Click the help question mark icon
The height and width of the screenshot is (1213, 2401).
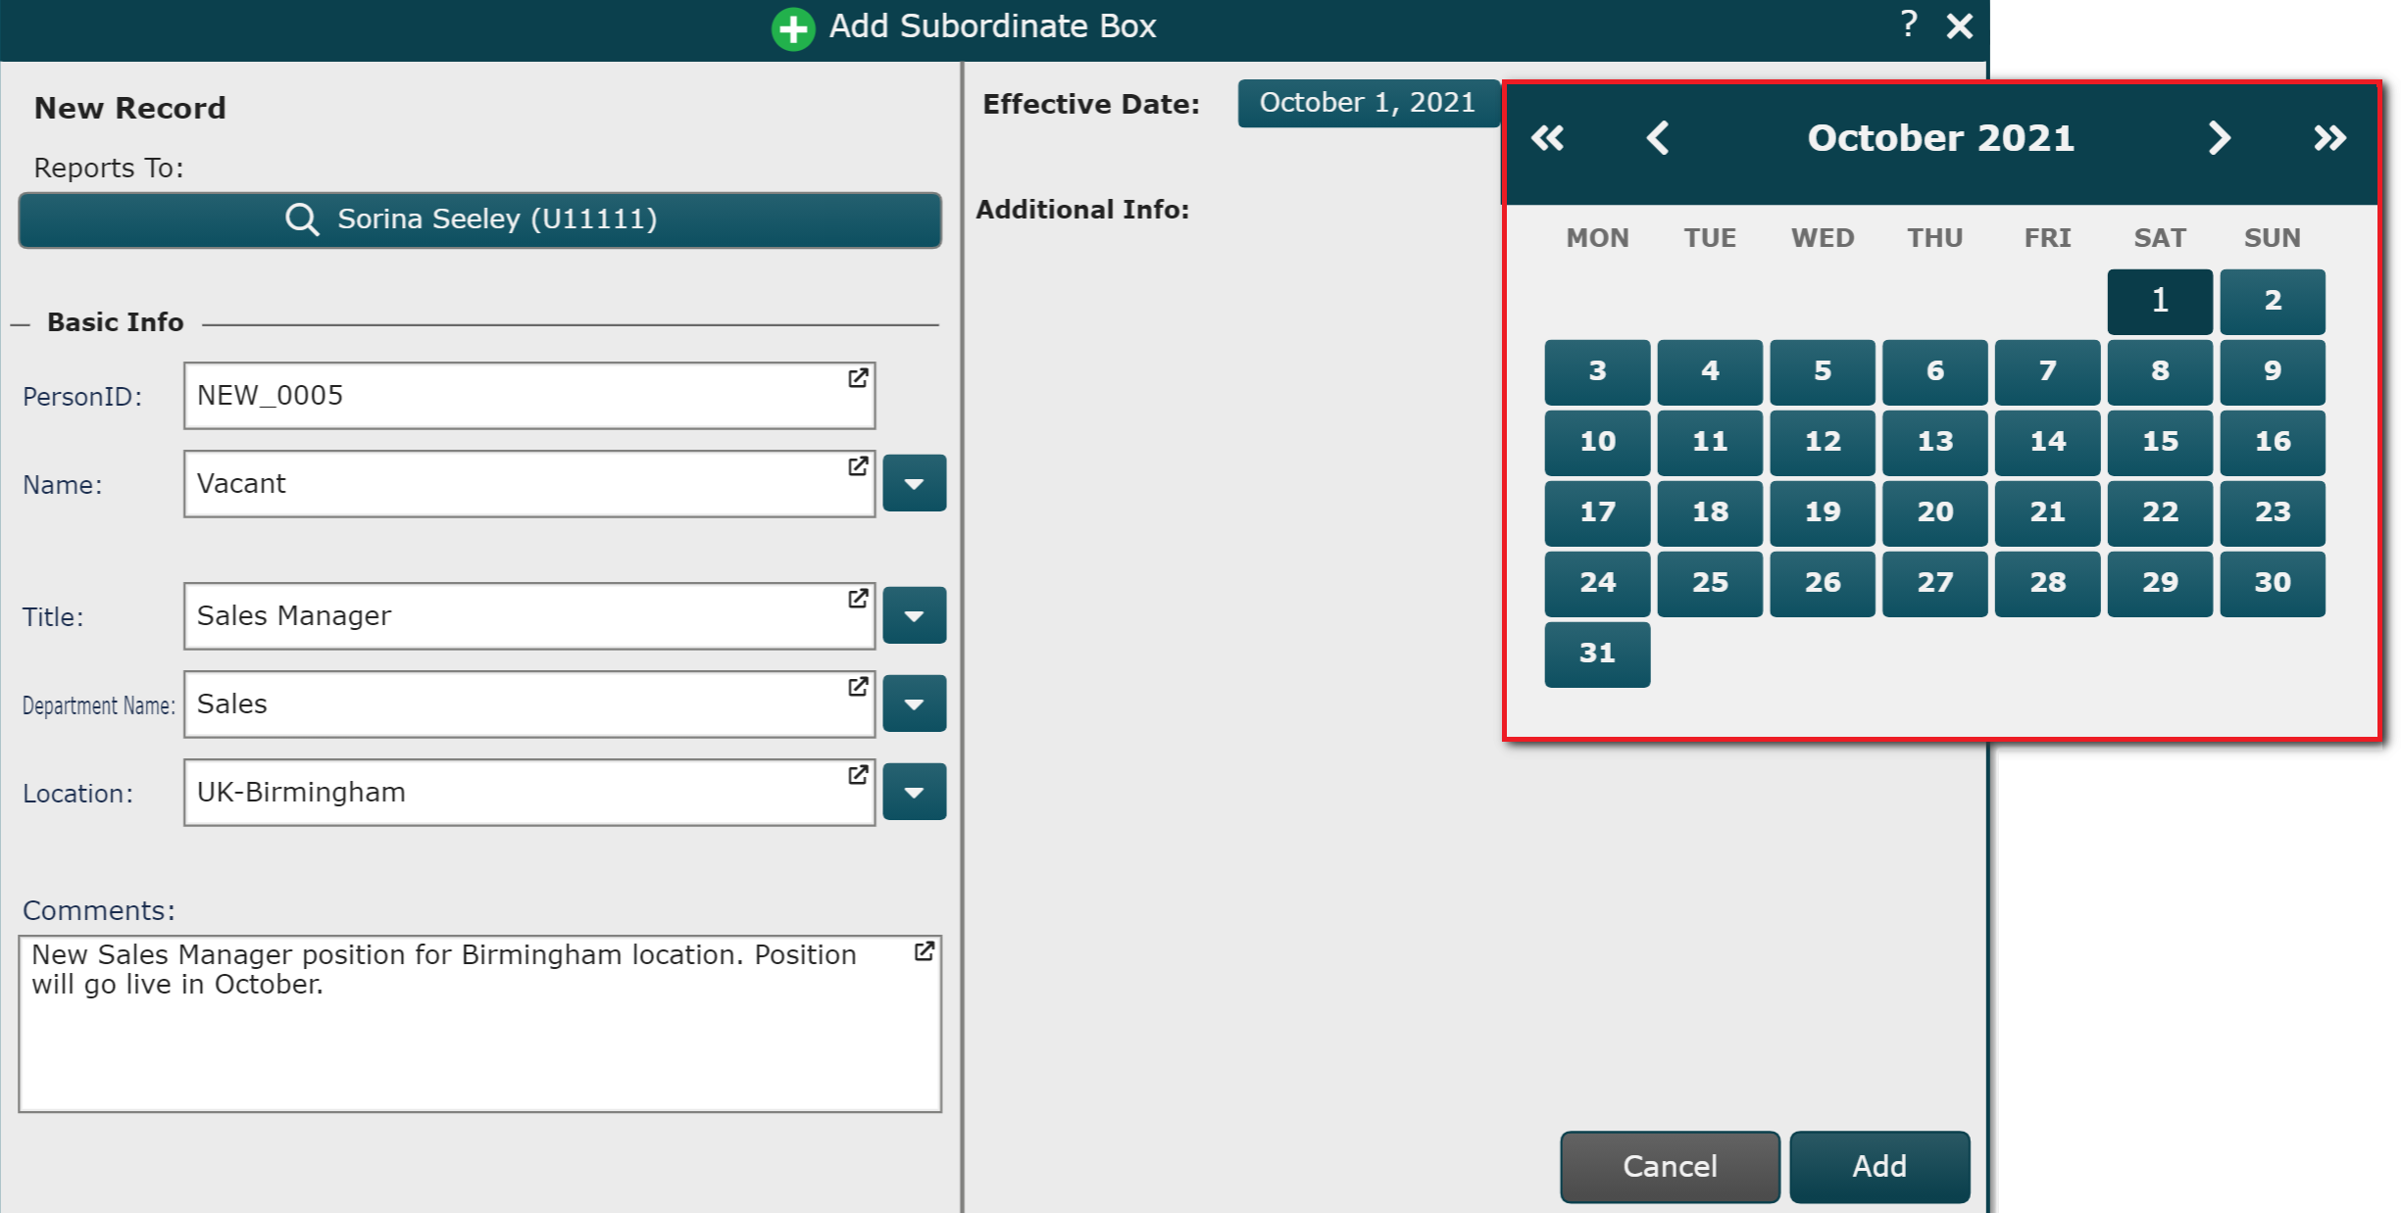pos(1908,24)
